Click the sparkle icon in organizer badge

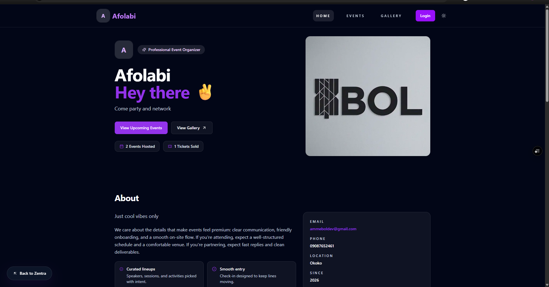[144, 50]
